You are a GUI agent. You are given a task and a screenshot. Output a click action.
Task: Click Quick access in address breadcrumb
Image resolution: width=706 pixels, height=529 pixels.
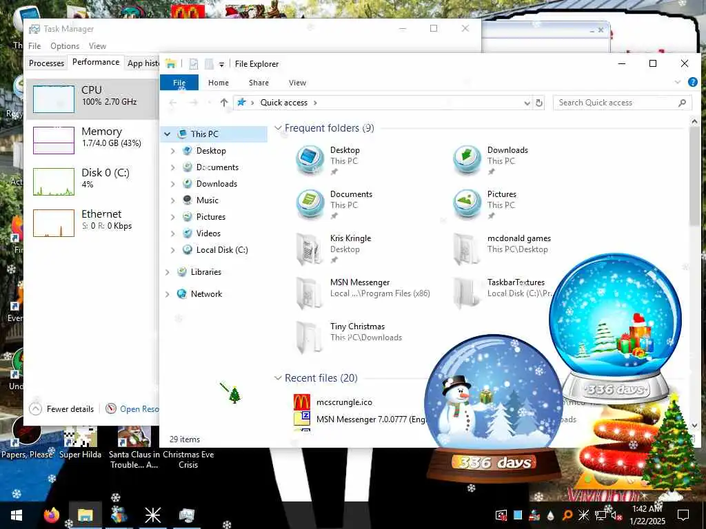[283, 103]
